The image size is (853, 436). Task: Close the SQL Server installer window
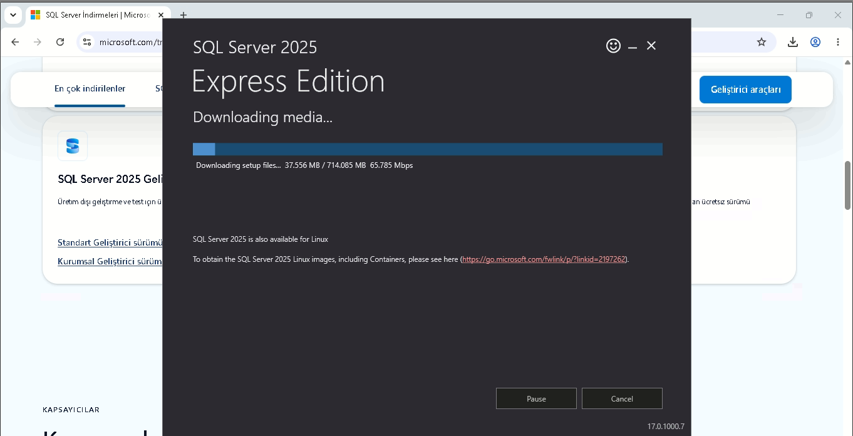click(651, 46)
